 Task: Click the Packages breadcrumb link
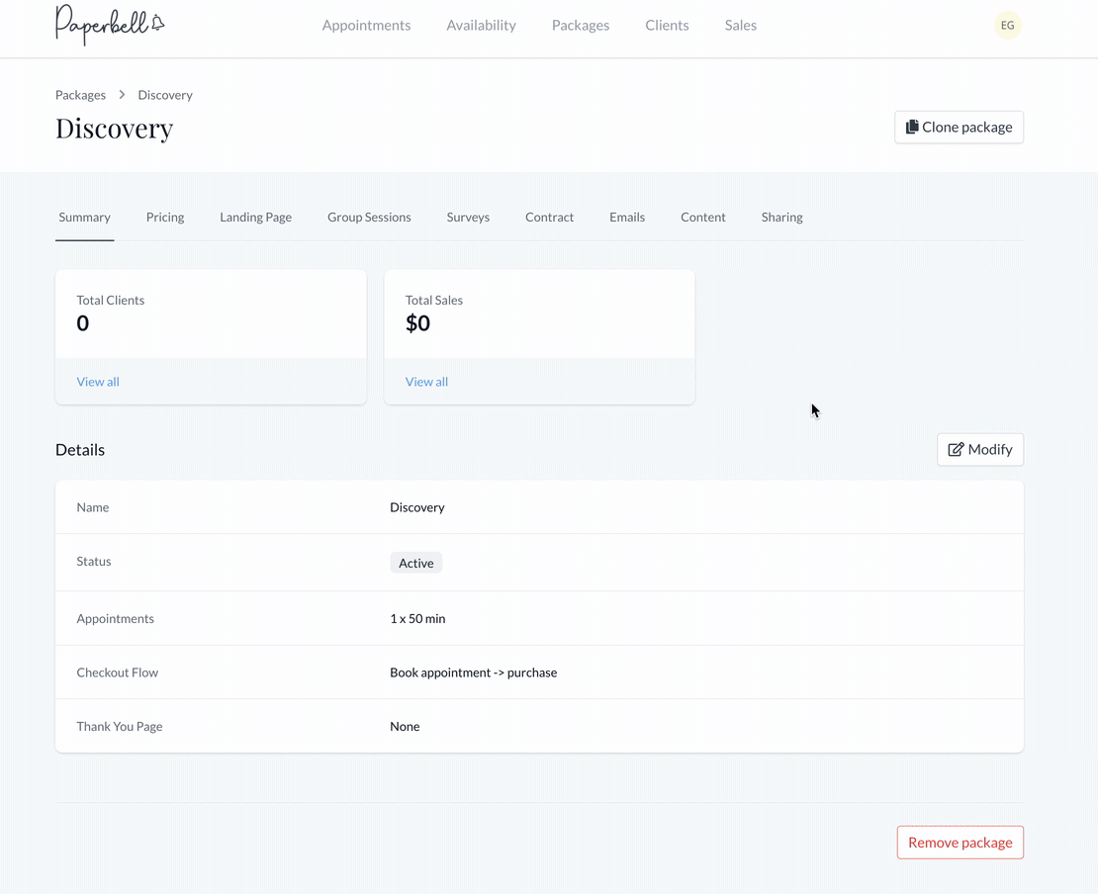tap(80, 94)
